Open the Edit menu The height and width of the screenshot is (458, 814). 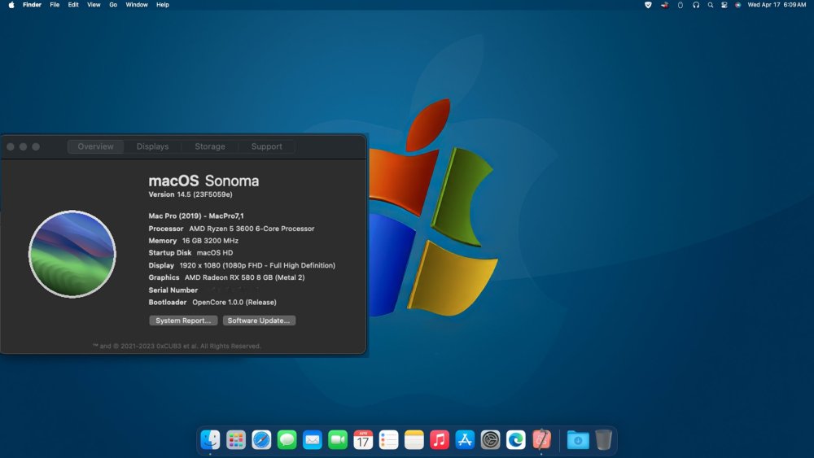(73, 5)
